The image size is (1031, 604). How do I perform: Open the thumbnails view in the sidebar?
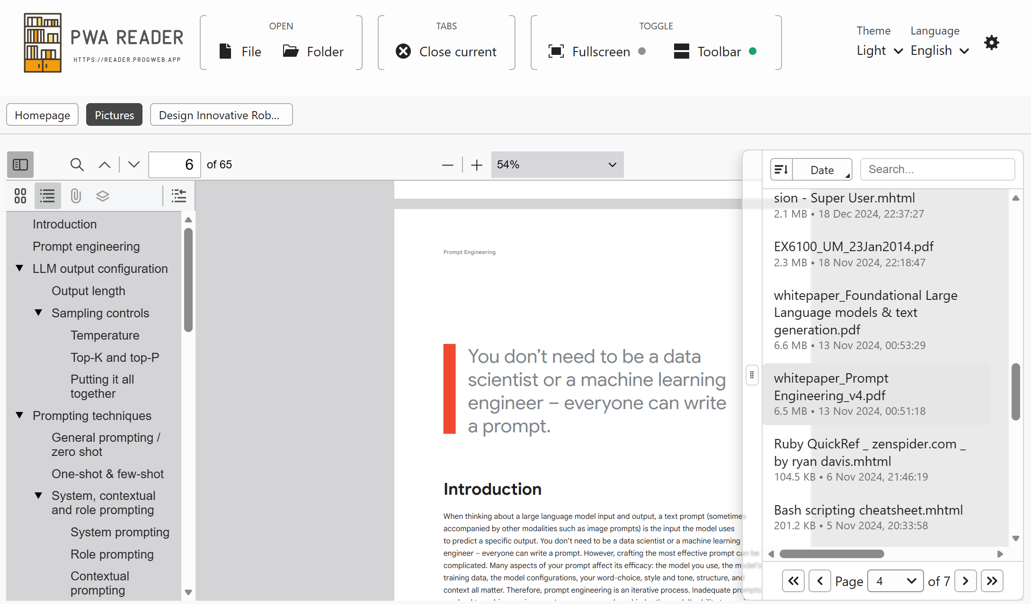coord(20,195)
